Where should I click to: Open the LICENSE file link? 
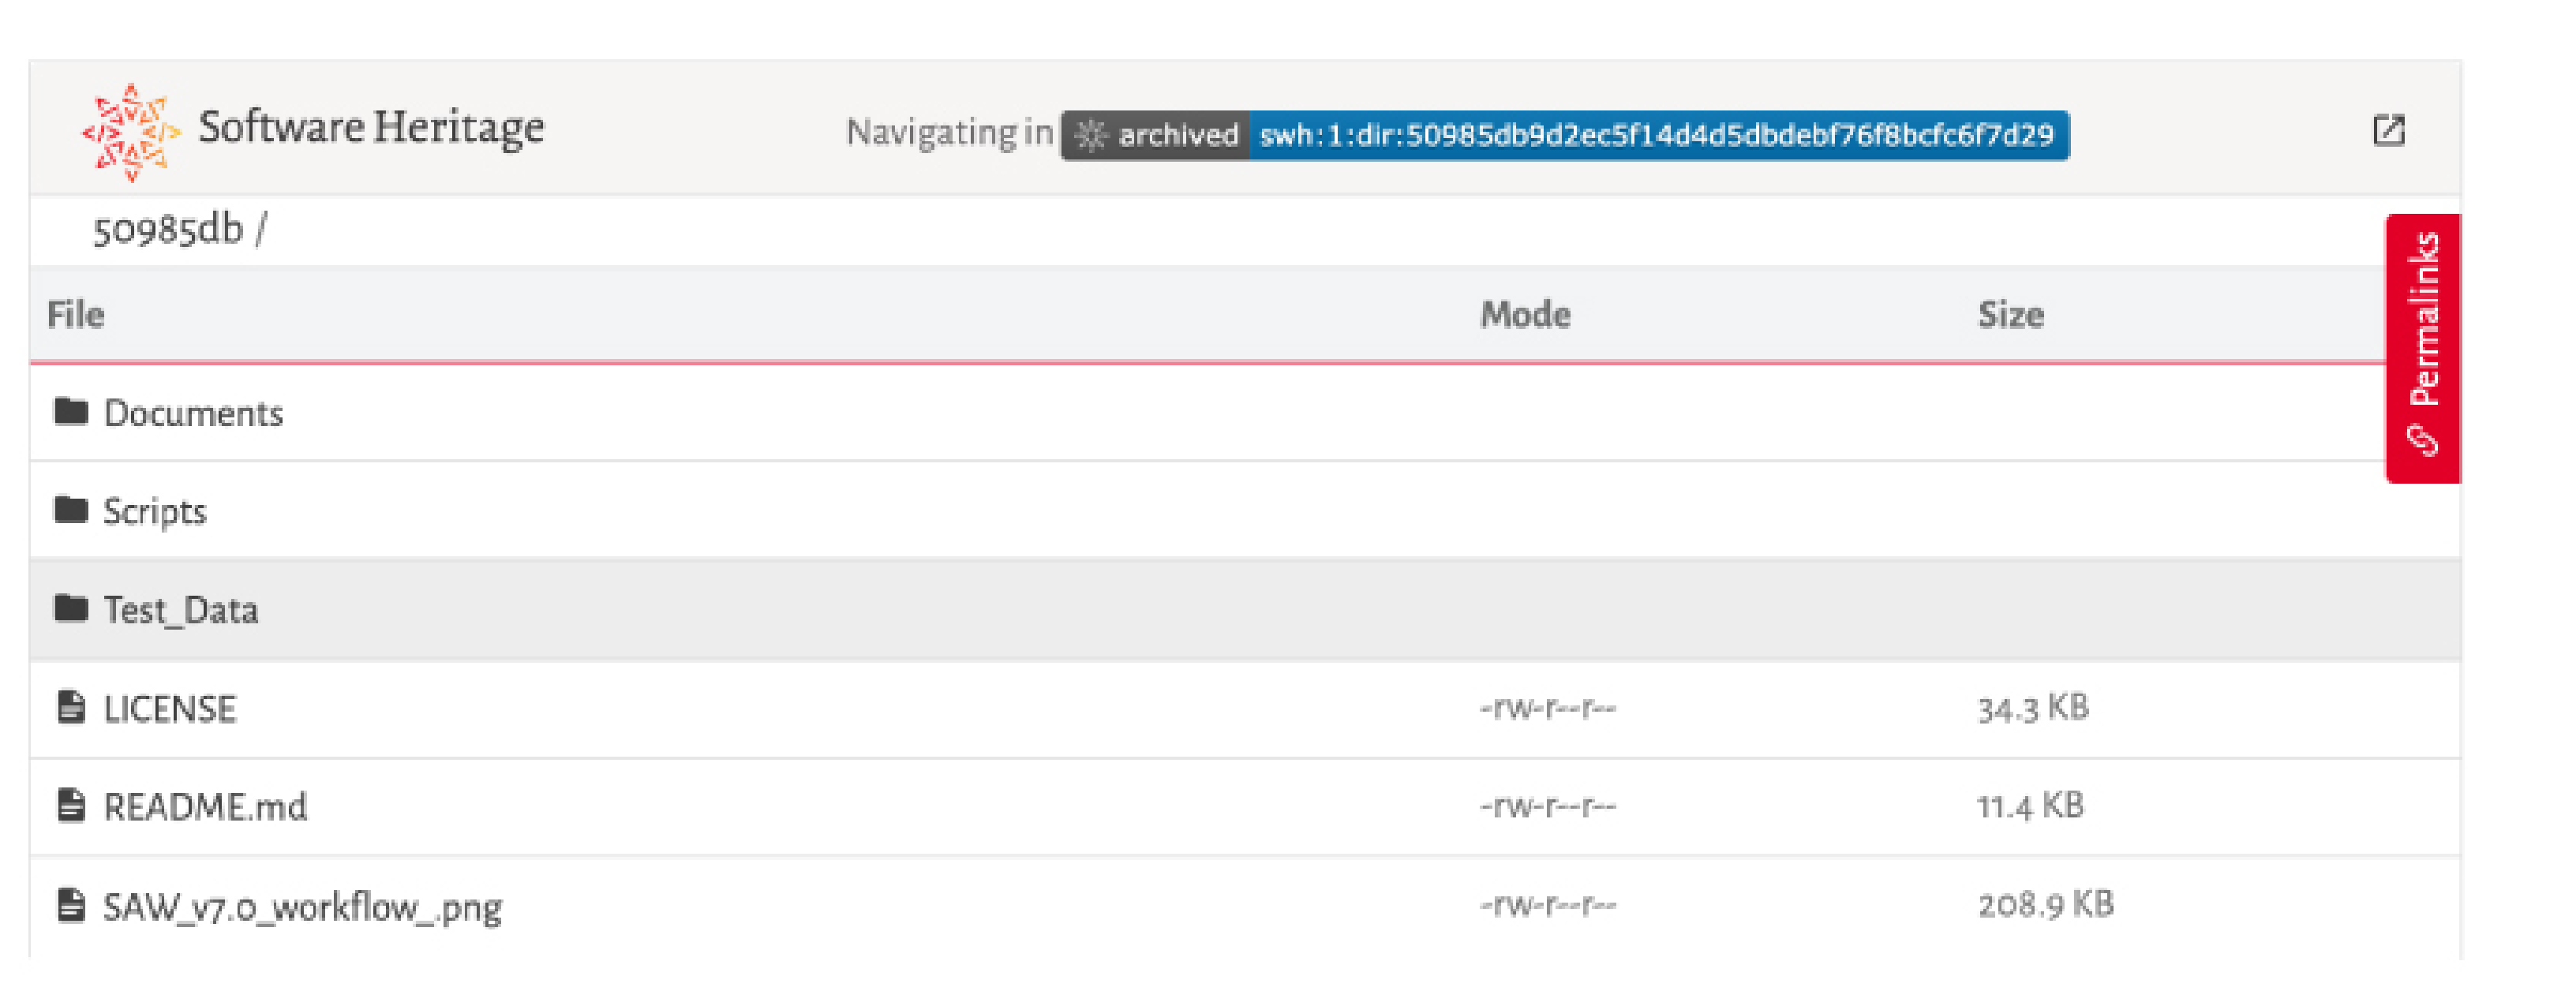pos(170,709)
